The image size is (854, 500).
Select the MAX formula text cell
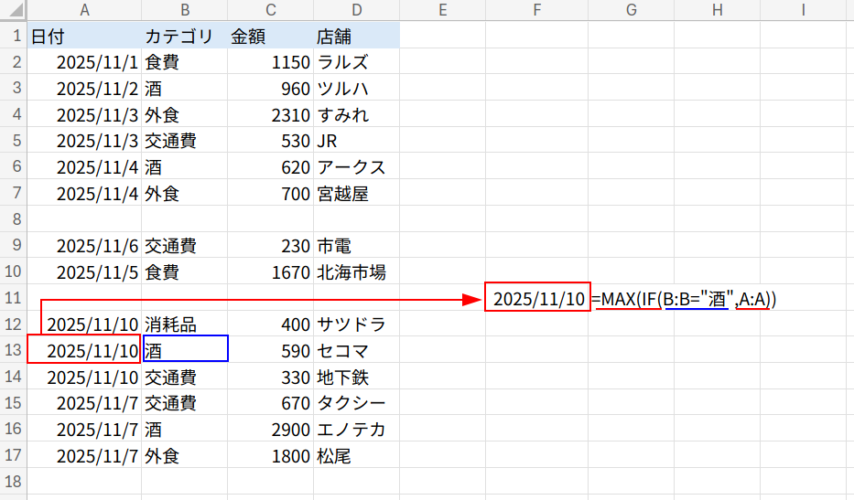pos(685,298)
